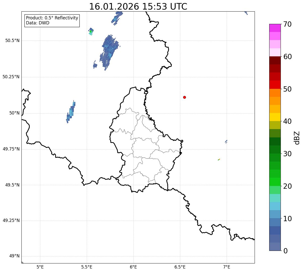Select the radar echo near 50°N 5.3°E
The width and height of the screenshot is (303, 272).
pyautogui.click(x=71, y=112)
